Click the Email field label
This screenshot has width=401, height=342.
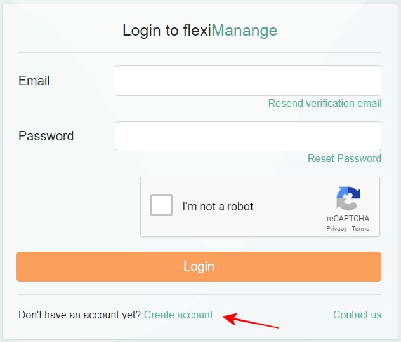click(x=34, y=81)
